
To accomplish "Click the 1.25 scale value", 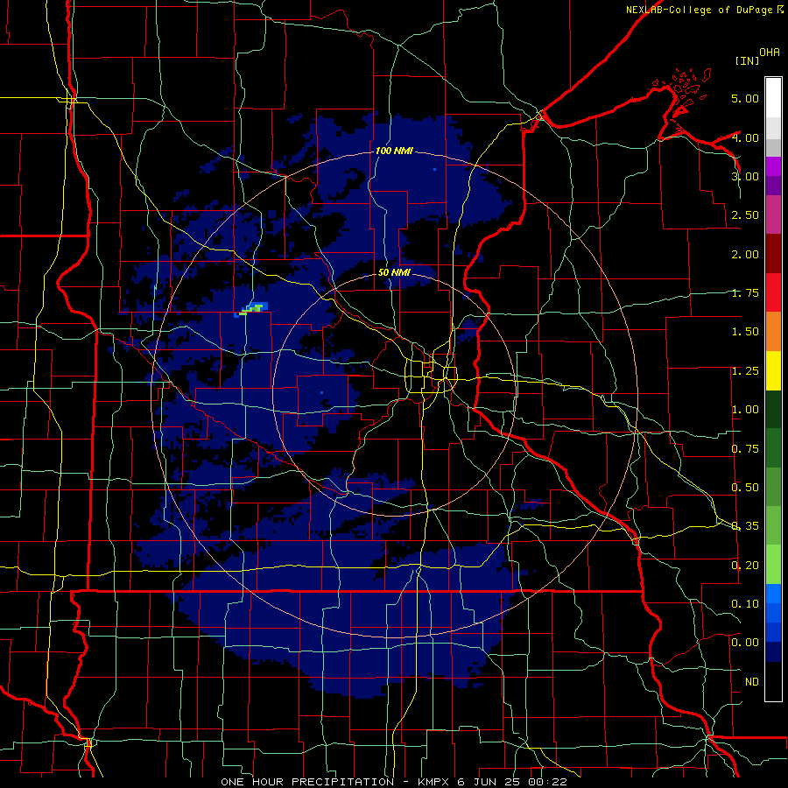I will (x=745, y=371).
